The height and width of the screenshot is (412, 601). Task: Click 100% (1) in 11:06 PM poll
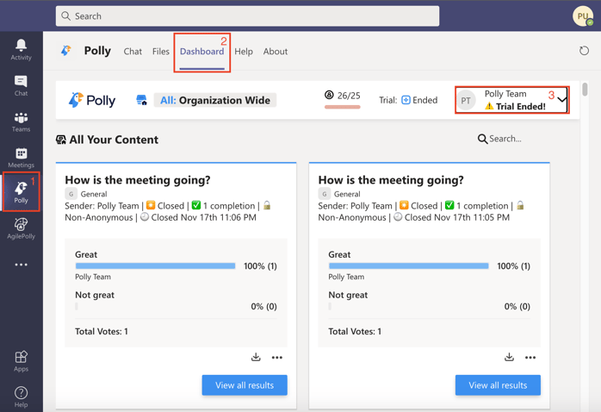pyautogui.click(x=260, y=265)
